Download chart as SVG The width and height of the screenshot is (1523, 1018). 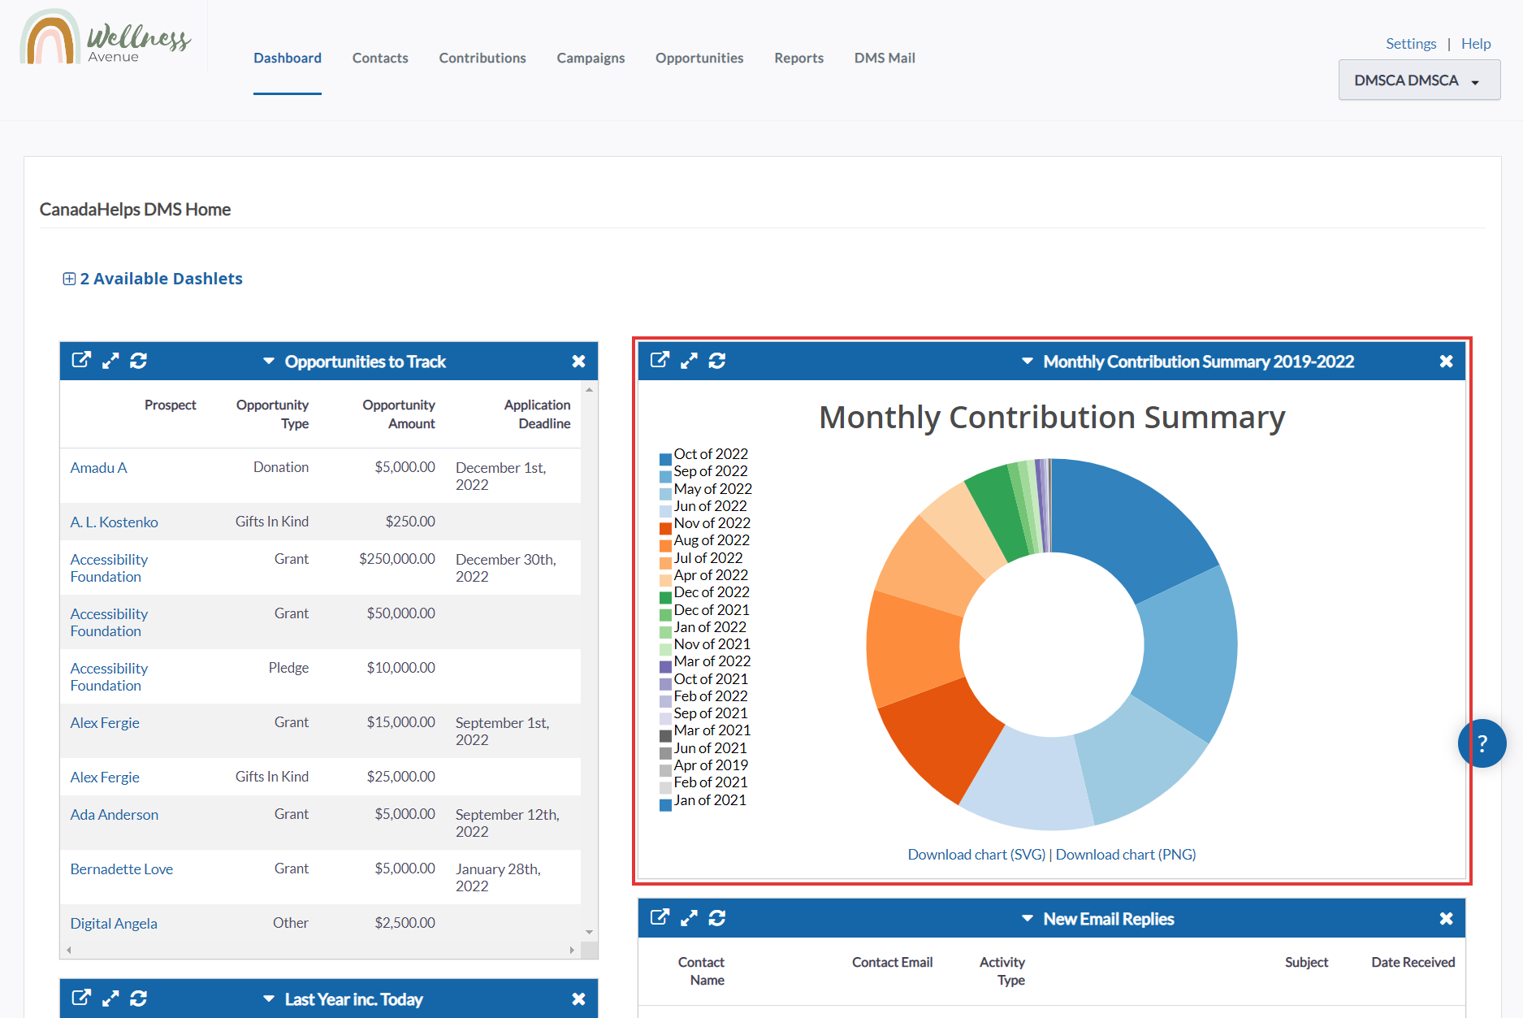976,855
